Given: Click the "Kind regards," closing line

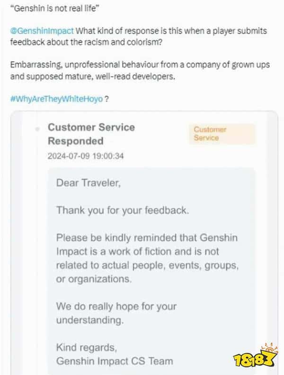Looking at the screenshot, I should pos(86,348).
